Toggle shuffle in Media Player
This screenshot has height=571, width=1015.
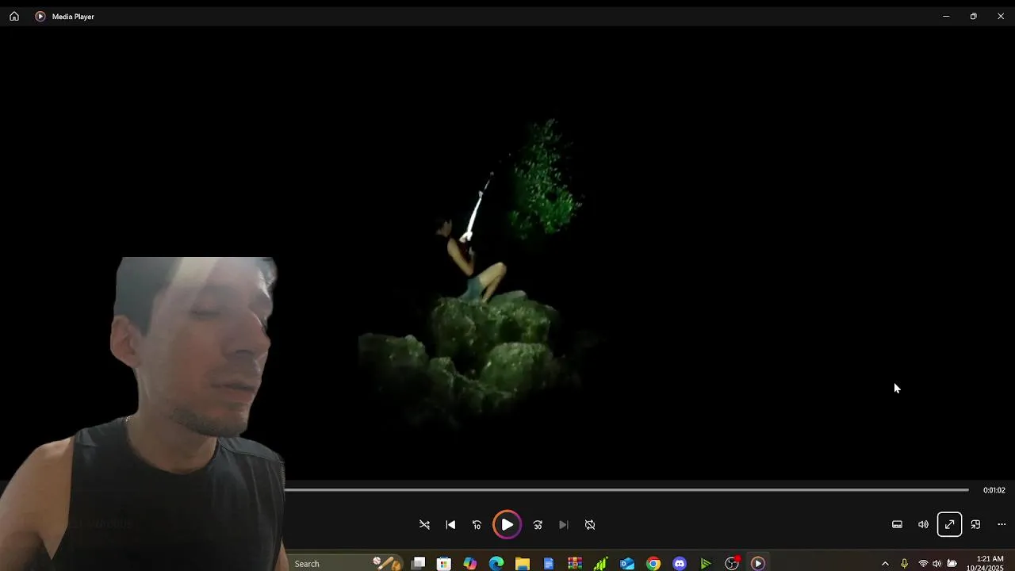click(424, 524)
